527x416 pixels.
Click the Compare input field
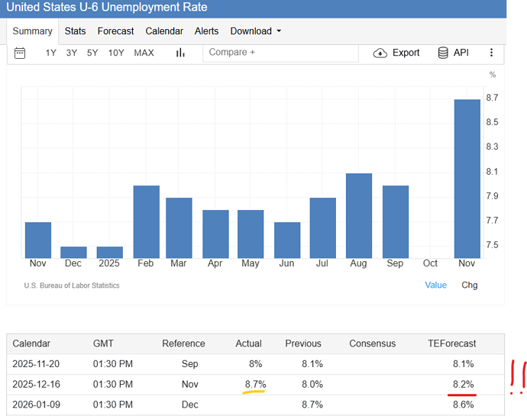tap(280, 53)
